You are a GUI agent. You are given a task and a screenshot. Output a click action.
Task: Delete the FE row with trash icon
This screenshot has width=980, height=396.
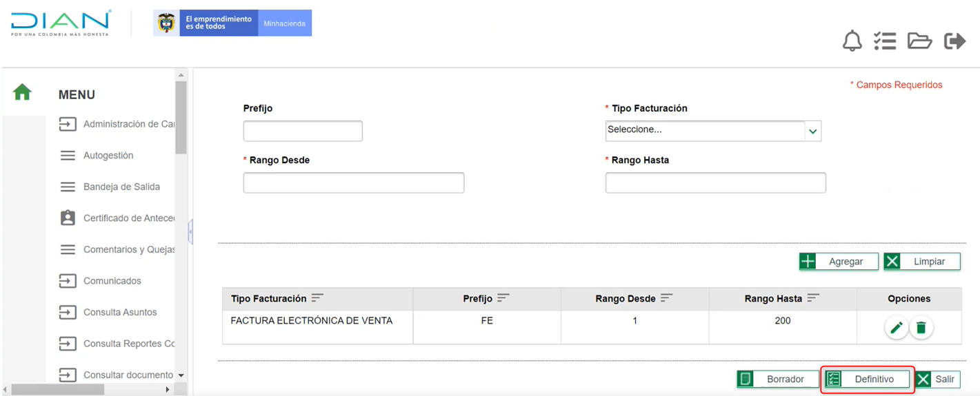pos(921,328)
